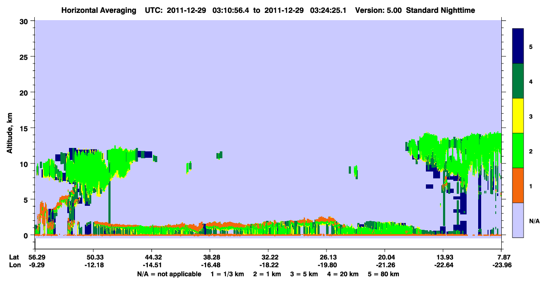The image size is (557, 286).
Task: Click the lavender N/A colorbar segment
Action: 518,220
